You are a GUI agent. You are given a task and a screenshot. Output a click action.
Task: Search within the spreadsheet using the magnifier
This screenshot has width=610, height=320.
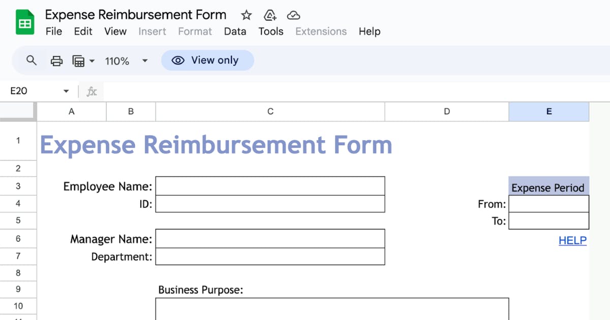coord(30,60)
